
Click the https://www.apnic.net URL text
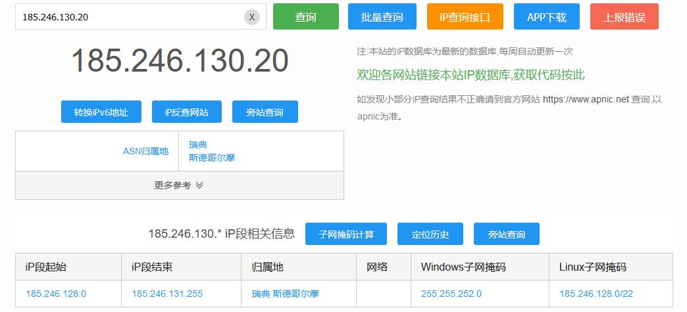click(586, 99)
